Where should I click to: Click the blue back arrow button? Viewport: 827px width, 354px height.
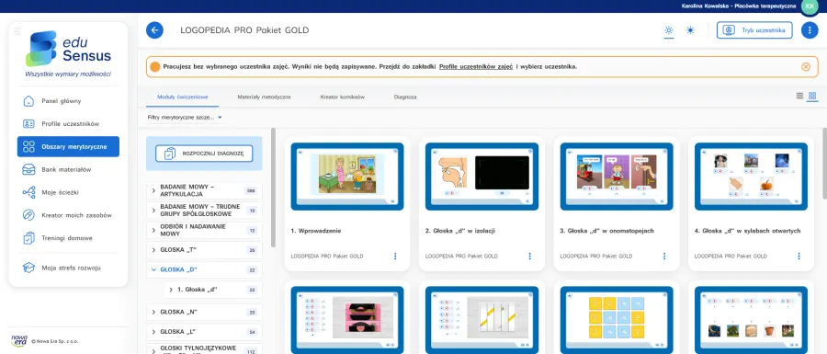[x=154, y=30]
